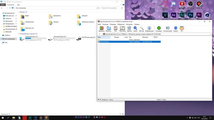Open the Мастер (Wizard) wand icon
The image size is (214, 120).
pos(141,29)
